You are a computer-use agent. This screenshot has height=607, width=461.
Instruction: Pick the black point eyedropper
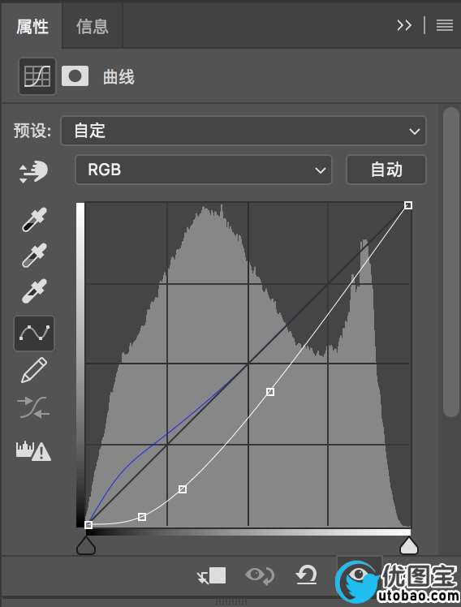pyautogui.click(x=34, y=219)
